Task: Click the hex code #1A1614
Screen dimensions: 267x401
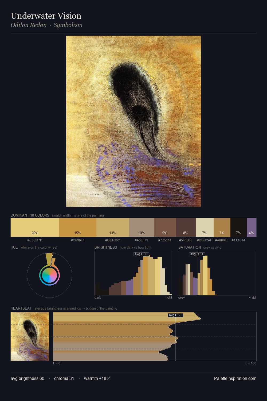Action: (238, 240)
